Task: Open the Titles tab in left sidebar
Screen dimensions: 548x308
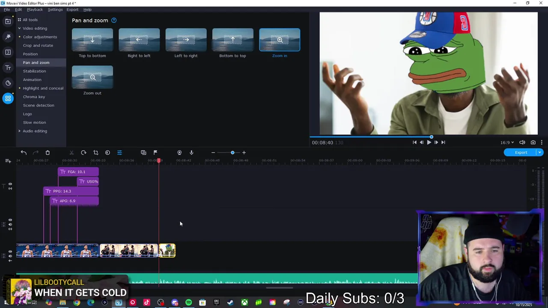Action: coord(8,68)
